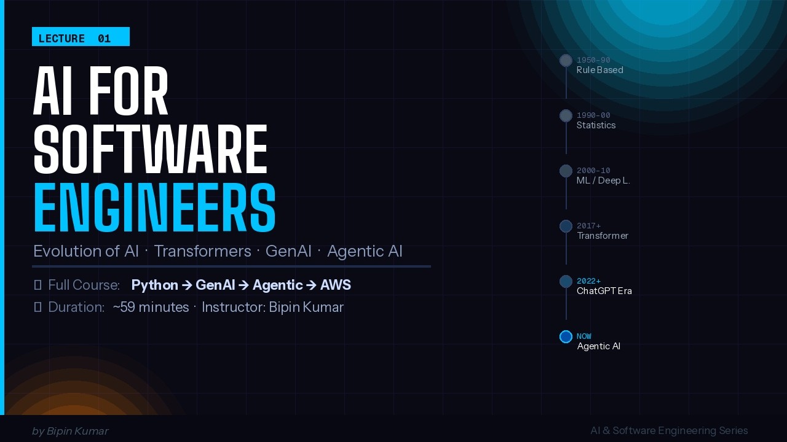Click the 'ChatGPT Era' timeline label
The width and height of the screenshot is (787, 442).
pyautogui.click(x=604, y=291)
